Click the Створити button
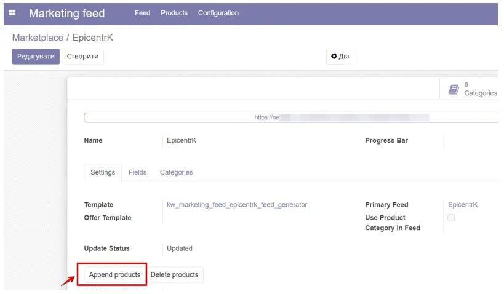504x294 pixels. point(83,56)
